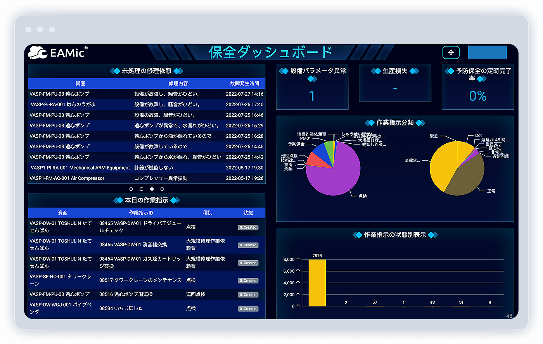This screenshot has height=344, width=543.
Task: Click diamond icon right of 生産損失 title
Action: pos(414,71)
